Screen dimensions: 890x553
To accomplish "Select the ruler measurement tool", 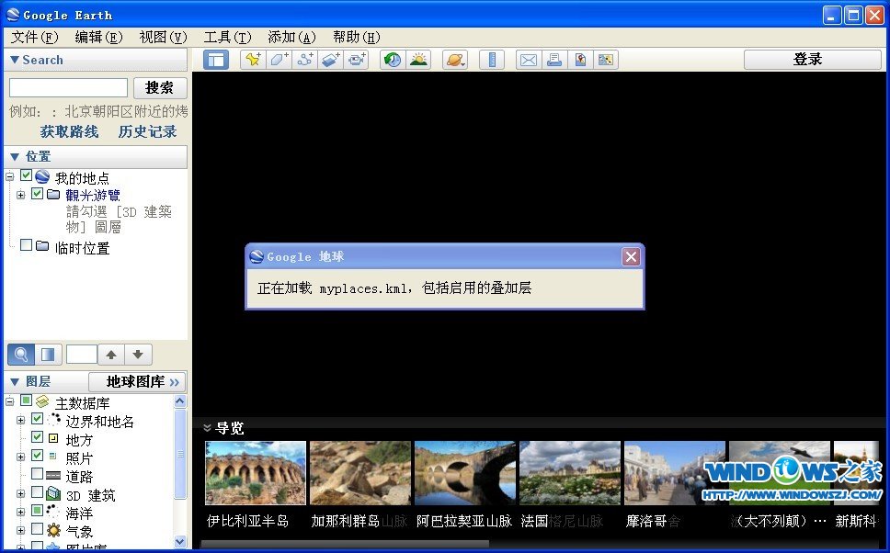I will [492, 60].
